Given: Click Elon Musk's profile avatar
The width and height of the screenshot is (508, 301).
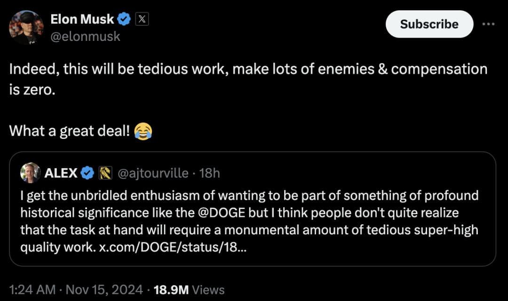Looking at the screenshot, I should click(x=25, y=28).
